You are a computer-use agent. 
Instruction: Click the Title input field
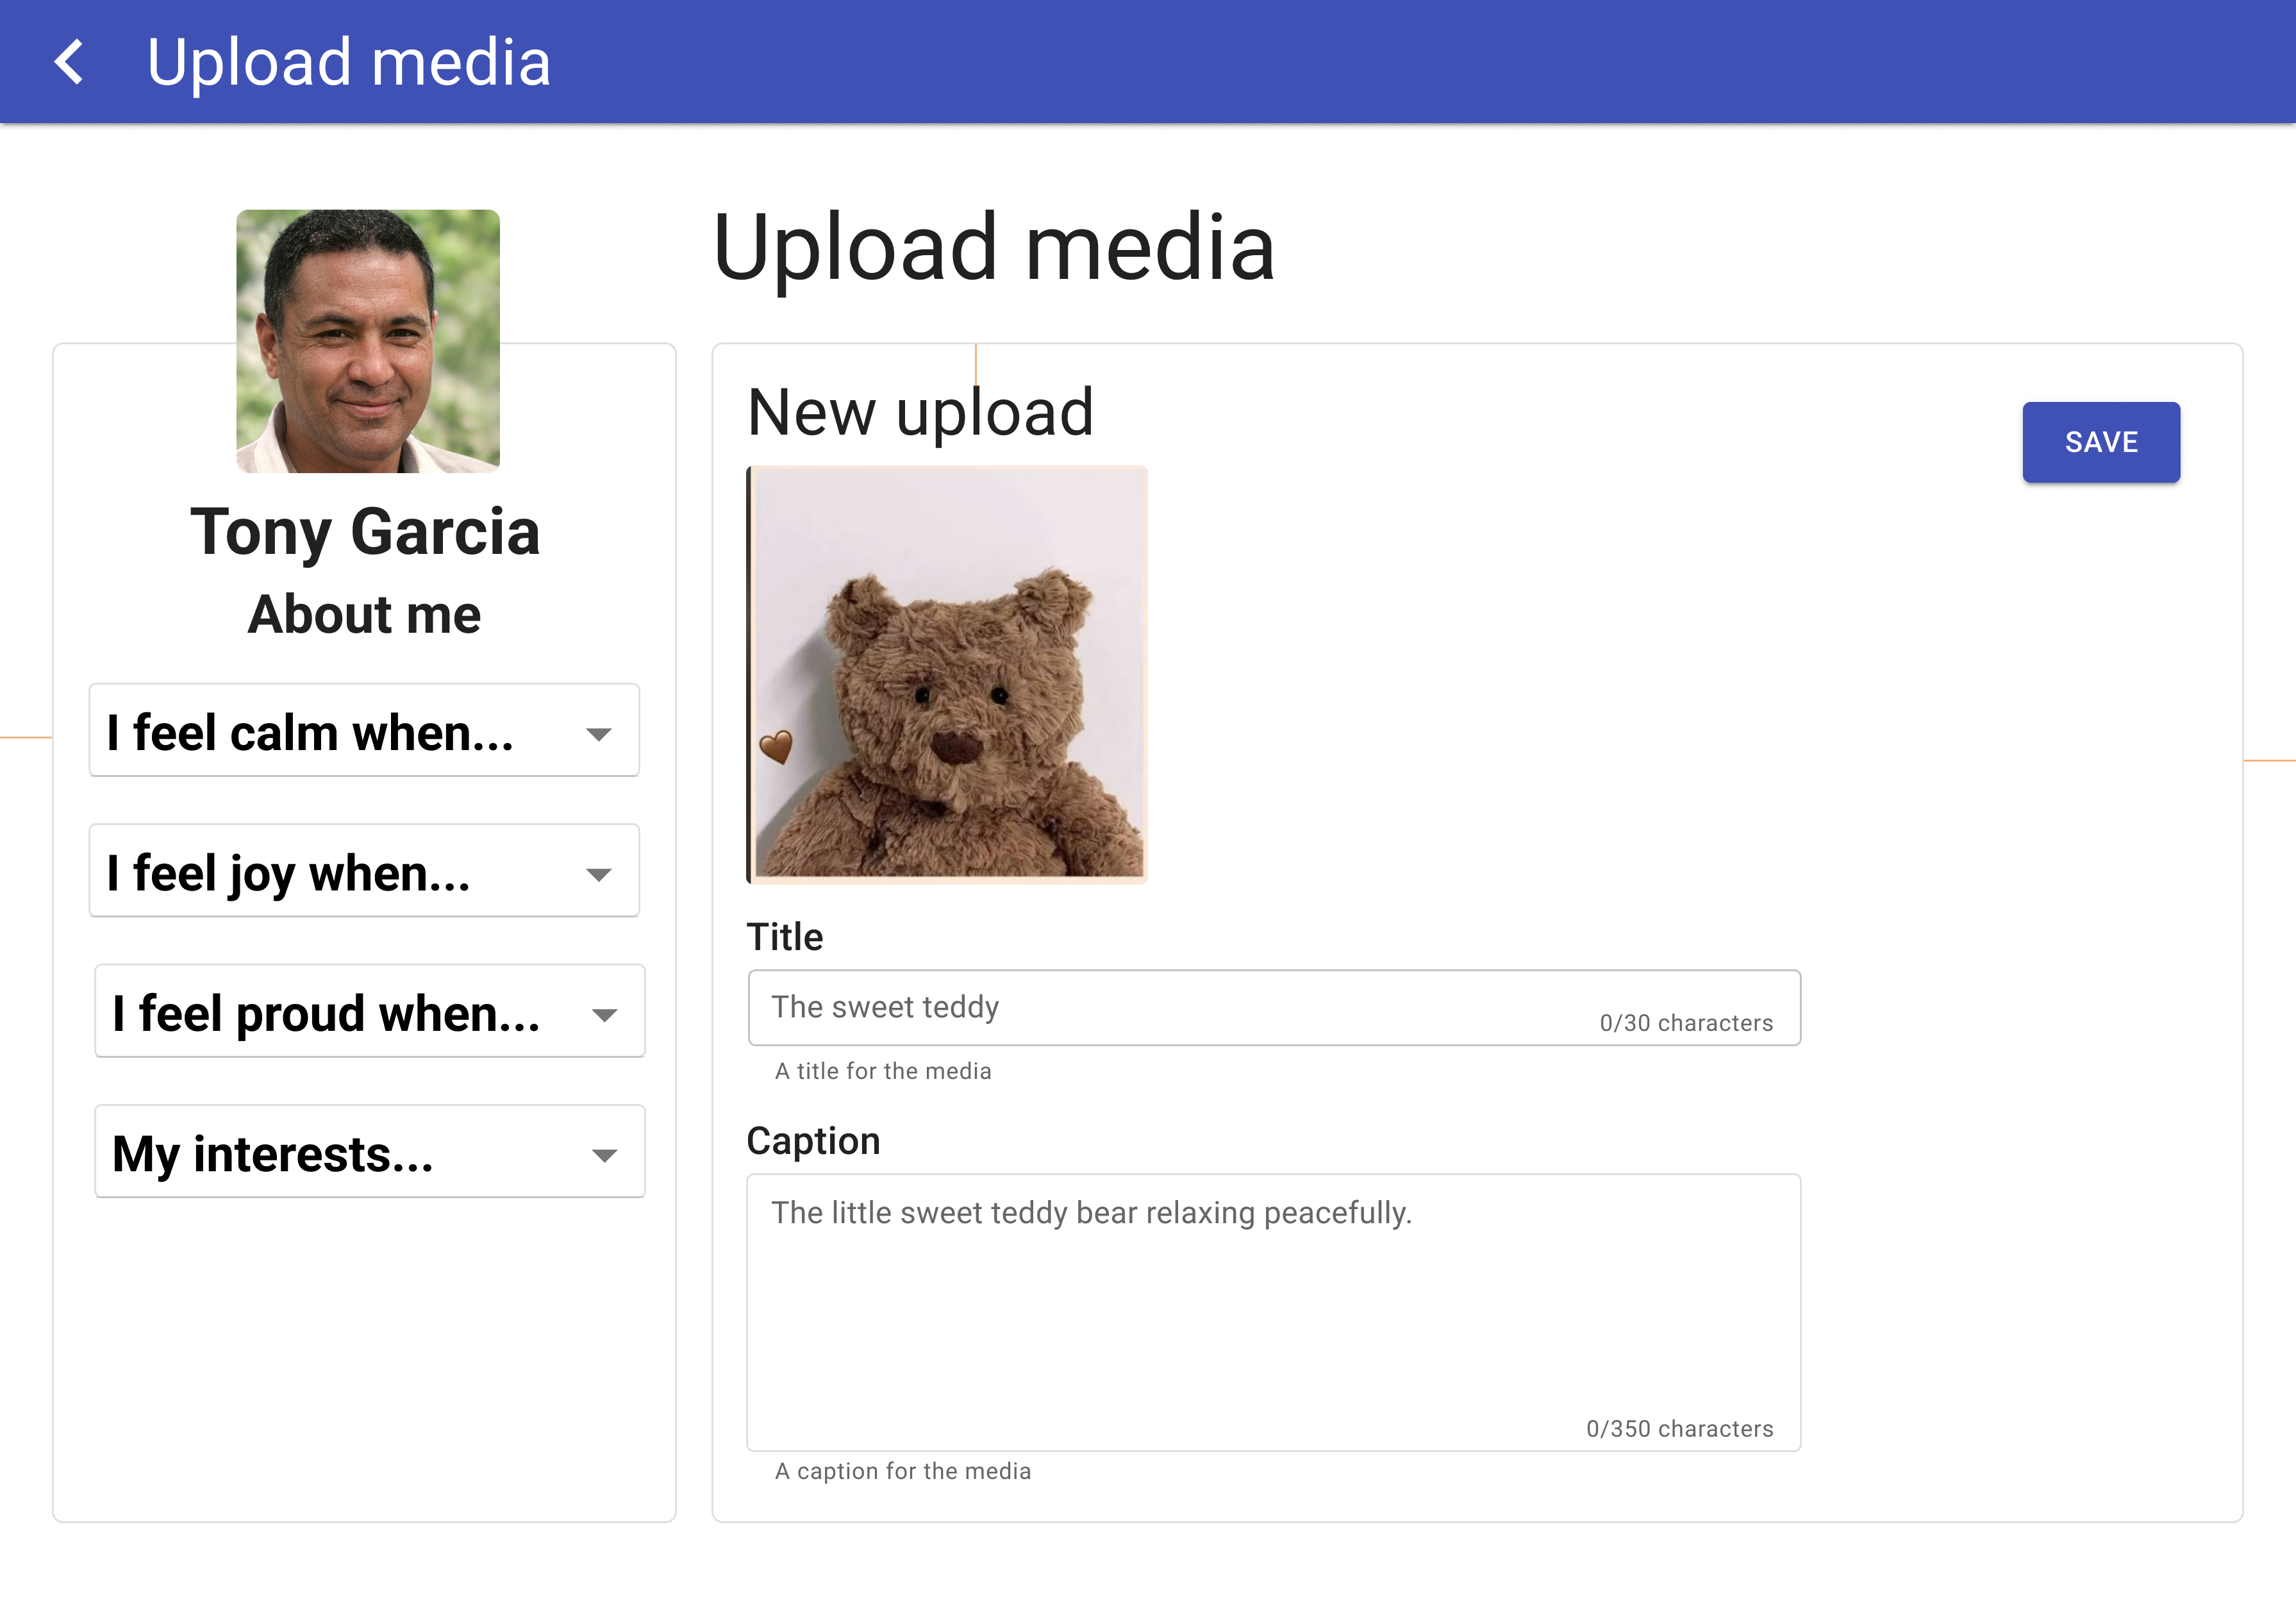tap(1274, 1007)
